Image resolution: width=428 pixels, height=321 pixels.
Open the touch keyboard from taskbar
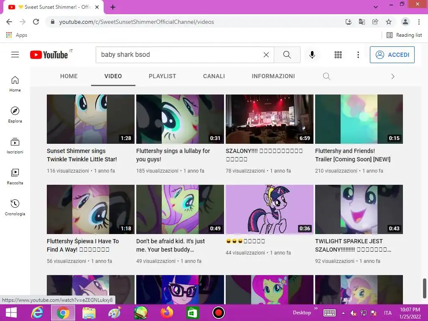click(x=329, y=313)
